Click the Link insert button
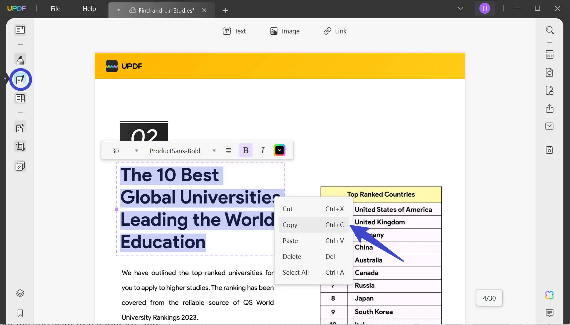Screen dimensions: 570x325 (x=335, y=31)
